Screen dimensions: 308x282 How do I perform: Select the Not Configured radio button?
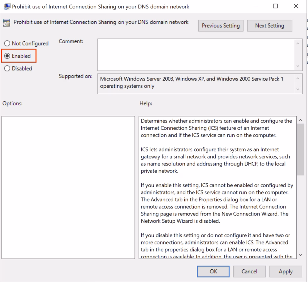7,43
